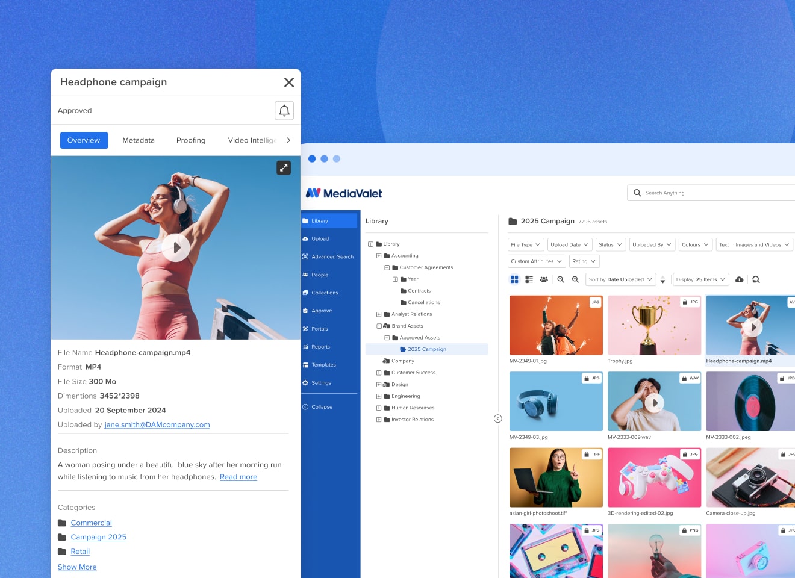
Task: Click the MediaValet logo
Action: pos(344,193)
